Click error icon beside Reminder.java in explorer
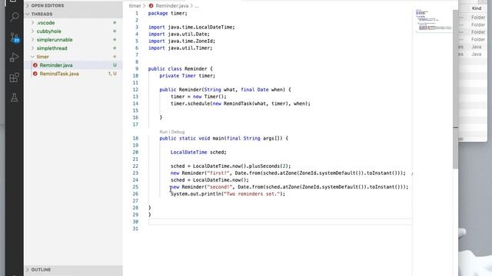Screen dimensions: 492x276 (35, 65)
